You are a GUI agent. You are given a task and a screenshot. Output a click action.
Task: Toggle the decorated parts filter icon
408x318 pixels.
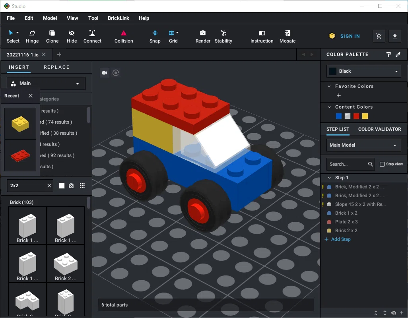[71, 185]
